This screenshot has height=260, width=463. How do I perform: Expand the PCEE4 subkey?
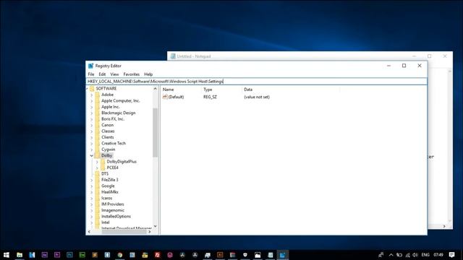click(x=97, y=168)
